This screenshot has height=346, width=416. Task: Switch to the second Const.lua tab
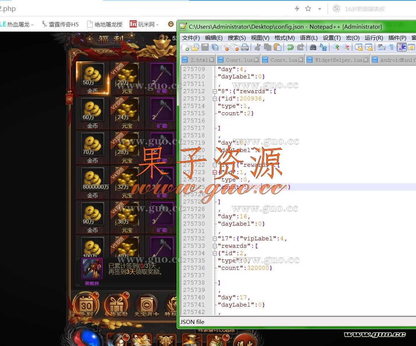[283, 60]
